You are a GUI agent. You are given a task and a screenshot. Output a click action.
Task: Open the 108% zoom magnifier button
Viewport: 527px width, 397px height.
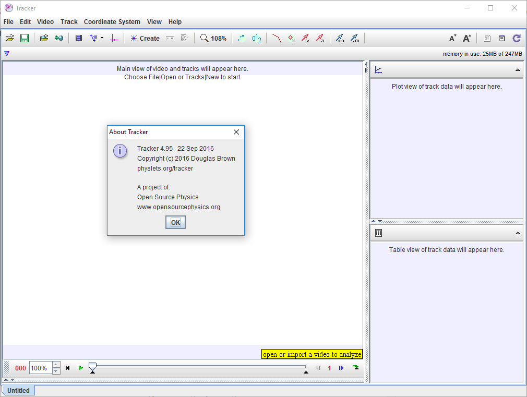pyautogui.click(x=213, y=38)
